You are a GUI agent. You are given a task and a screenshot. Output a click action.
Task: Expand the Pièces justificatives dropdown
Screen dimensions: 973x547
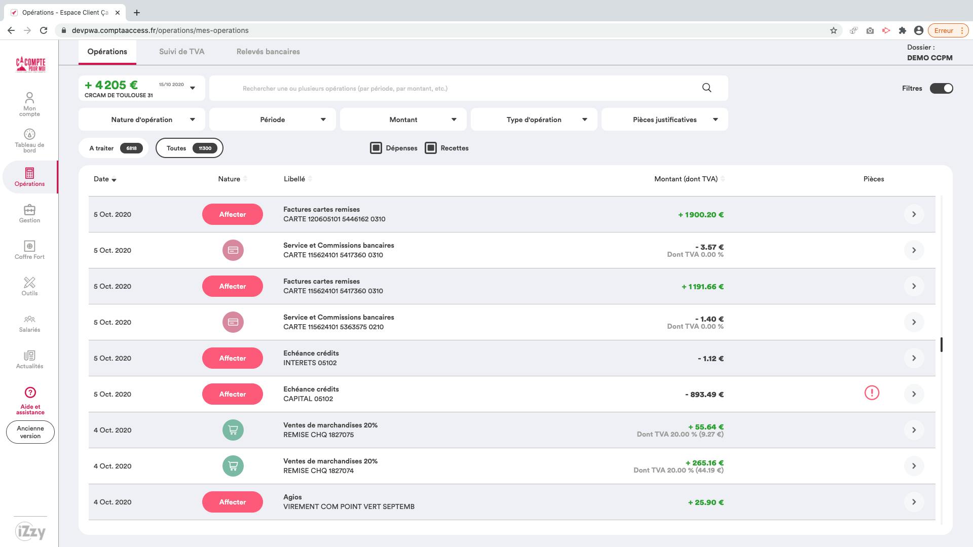[664, 120]
